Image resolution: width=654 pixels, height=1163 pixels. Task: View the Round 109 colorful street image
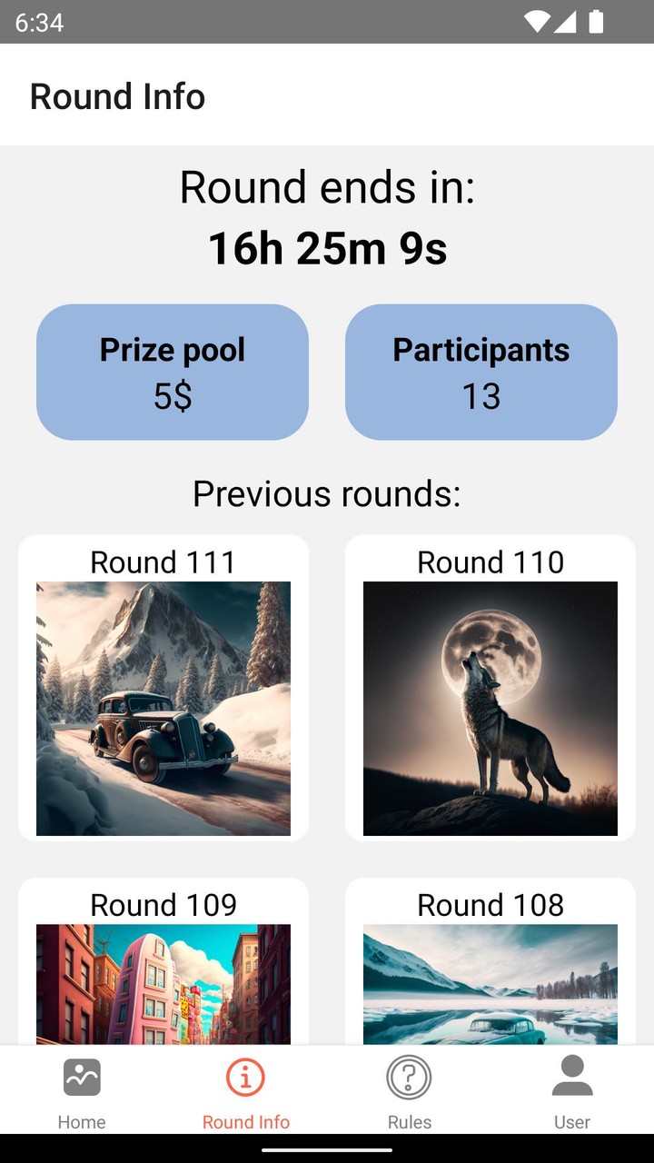(163, 984)
